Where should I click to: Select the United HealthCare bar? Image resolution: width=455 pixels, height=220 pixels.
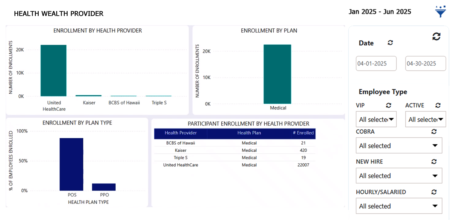pyautogui.click(x=53, y=71)
